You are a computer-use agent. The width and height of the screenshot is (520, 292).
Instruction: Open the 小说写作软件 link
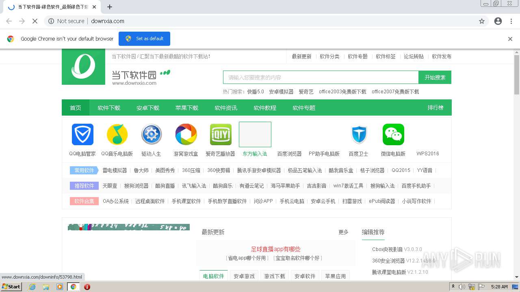416,201
